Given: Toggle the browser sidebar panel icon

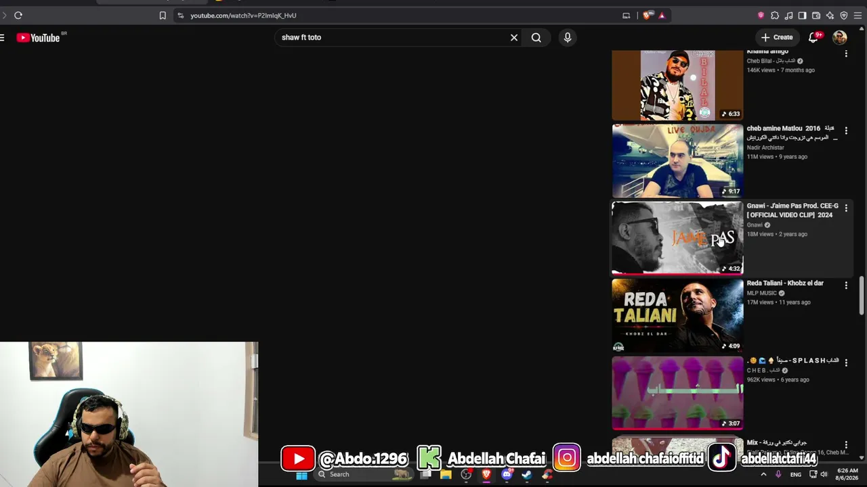Looking at the screenshot, I should (802, 16).
